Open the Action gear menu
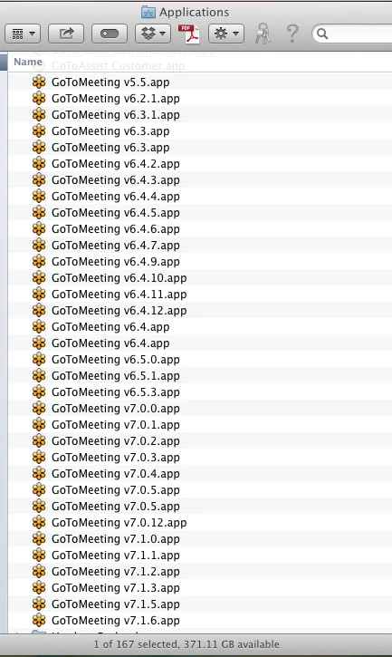The height and width of the screenshot is (657, 392). [x=226, y=34]
